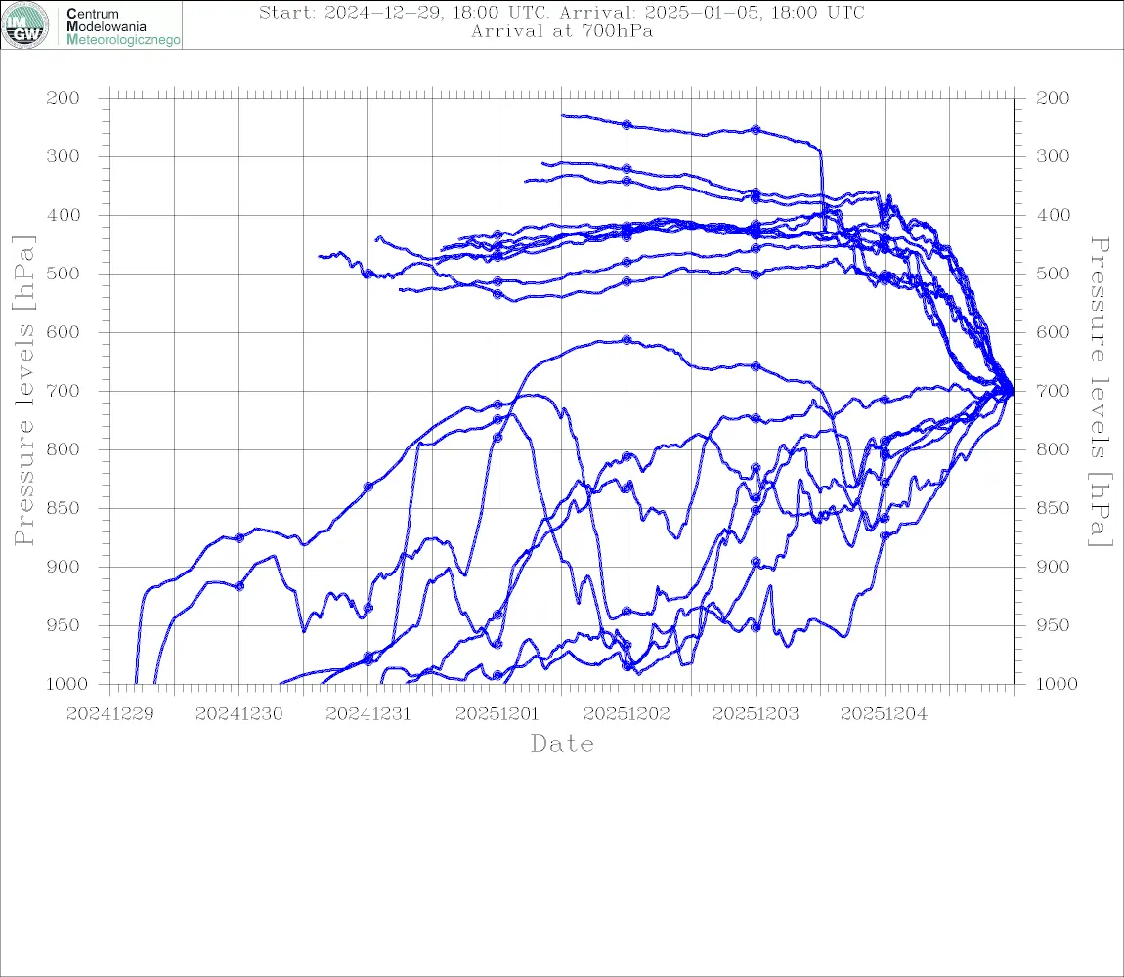Image resolution: width=1124 pixels, height=977 pixels.
Task: Click the left axis 200 label
Action: [x=63, y=98]
